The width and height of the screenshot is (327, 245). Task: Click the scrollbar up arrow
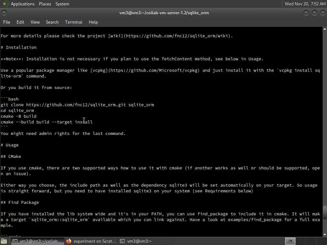325,29
